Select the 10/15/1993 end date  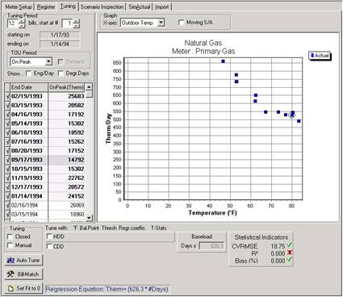click(x=27, y=169)
